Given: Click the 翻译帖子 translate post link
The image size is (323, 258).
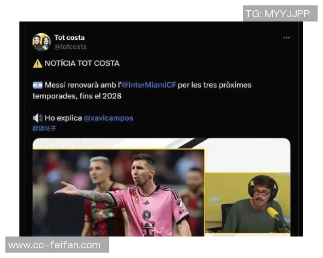Looking at the screenshot, I should [44, 128].
